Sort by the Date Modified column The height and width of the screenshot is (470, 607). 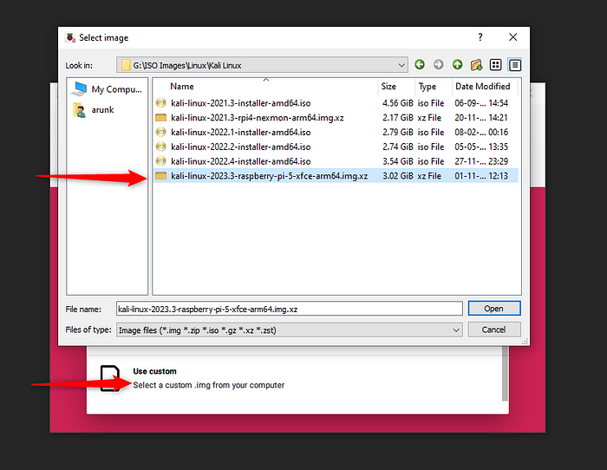pos(482,87)
